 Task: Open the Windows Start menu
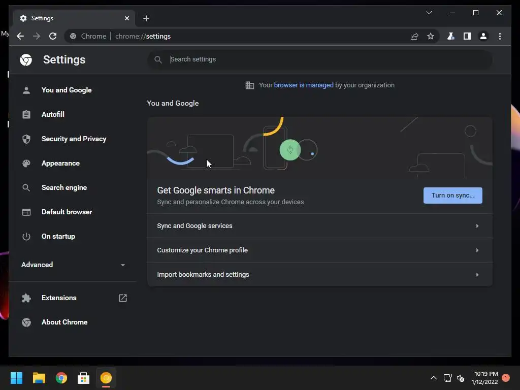[x=16, y=378]
